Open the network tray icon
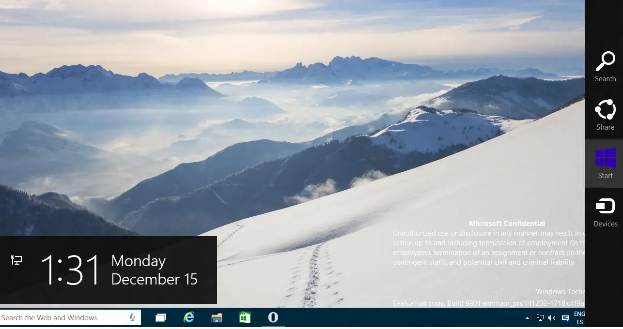The width and height of the screenshot is (623, 329). click(540, 318)
